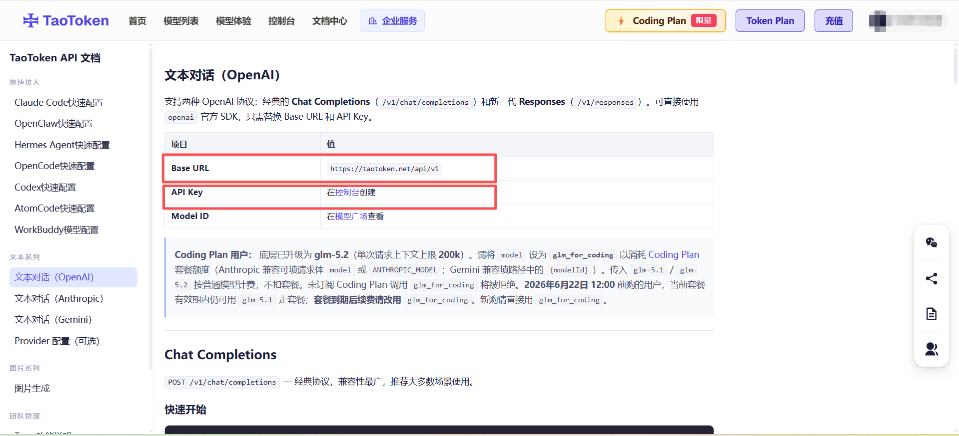Open OpenCode快速配置 doc page
The image size is (959, 436).
click(54, 166)
